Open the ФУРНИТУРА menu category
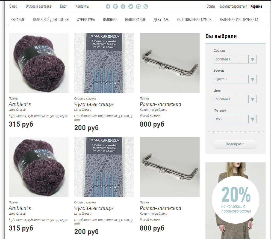 tap(86, 20)
